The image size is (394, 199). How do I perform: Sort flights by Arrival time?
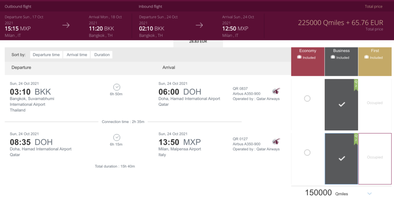pyautogui.click(x=77, y=54)
